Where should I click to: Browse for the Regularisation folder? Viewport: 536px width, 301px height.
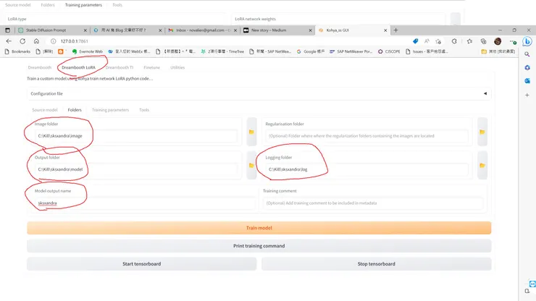pos(482,132)
